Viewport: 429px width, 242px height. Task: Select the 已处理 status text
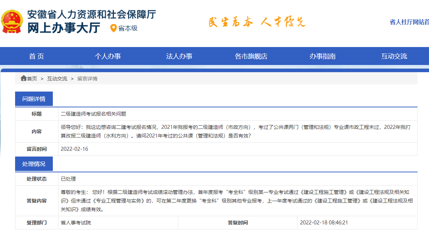[x=68, y=178]
